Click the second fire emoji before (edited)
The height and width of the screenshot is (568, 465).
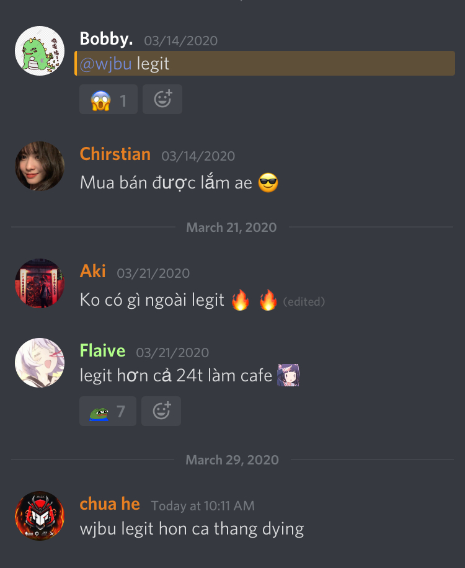point(268,300)
